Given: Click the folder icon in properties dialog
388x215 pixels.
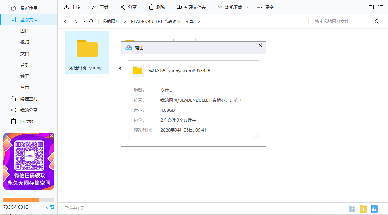Looking at the screenshot, I should click(137, 71).
